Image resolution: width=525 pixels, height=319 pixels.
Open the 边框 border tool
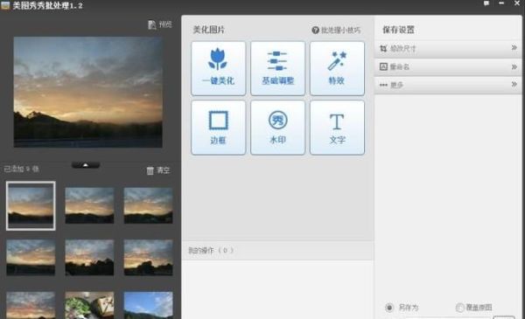pyautogui.click(x=218, y=128)
